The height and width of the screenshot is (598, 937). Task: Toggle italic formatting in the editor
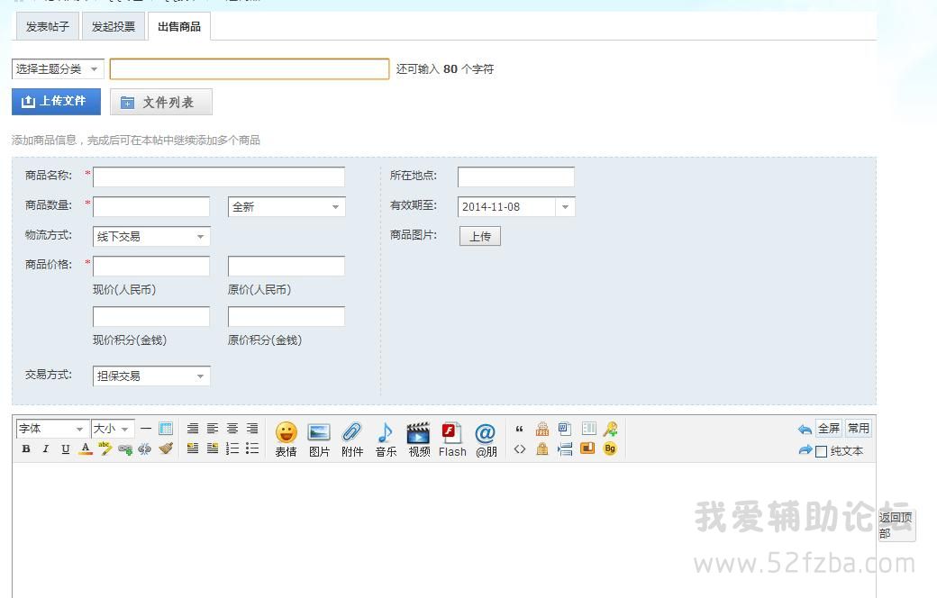click(x=45, y=448)
